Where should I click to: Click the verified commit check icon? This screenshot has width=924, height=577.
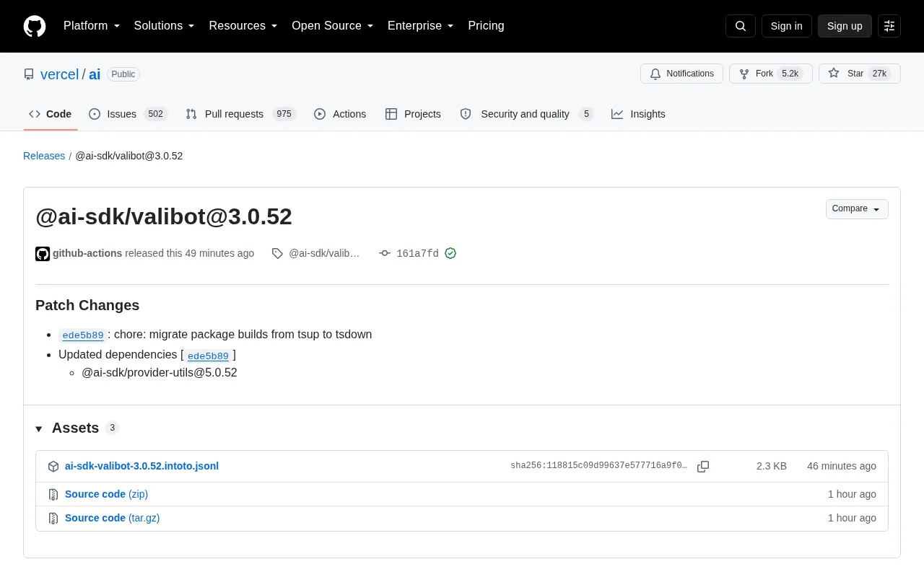450,253
